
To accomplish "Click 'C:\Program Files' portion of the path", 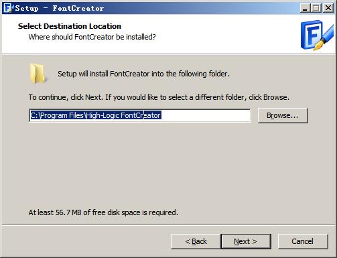I will click(x=57, y=115).
